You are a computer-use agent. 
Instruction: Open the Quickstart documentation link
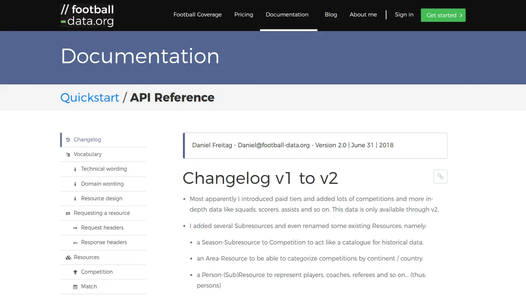(x=90, y=97)
